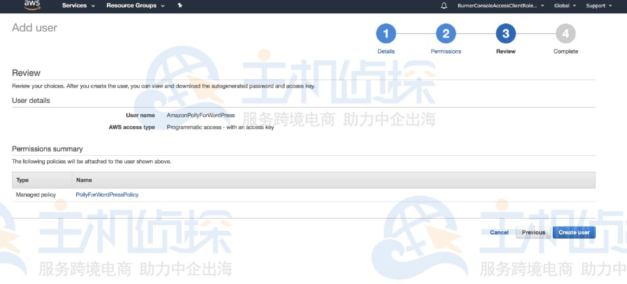Viewport: 627px width, 284px height.
Task: Click the User details heading
Action: pyautogui.click(x=31, y=101)
